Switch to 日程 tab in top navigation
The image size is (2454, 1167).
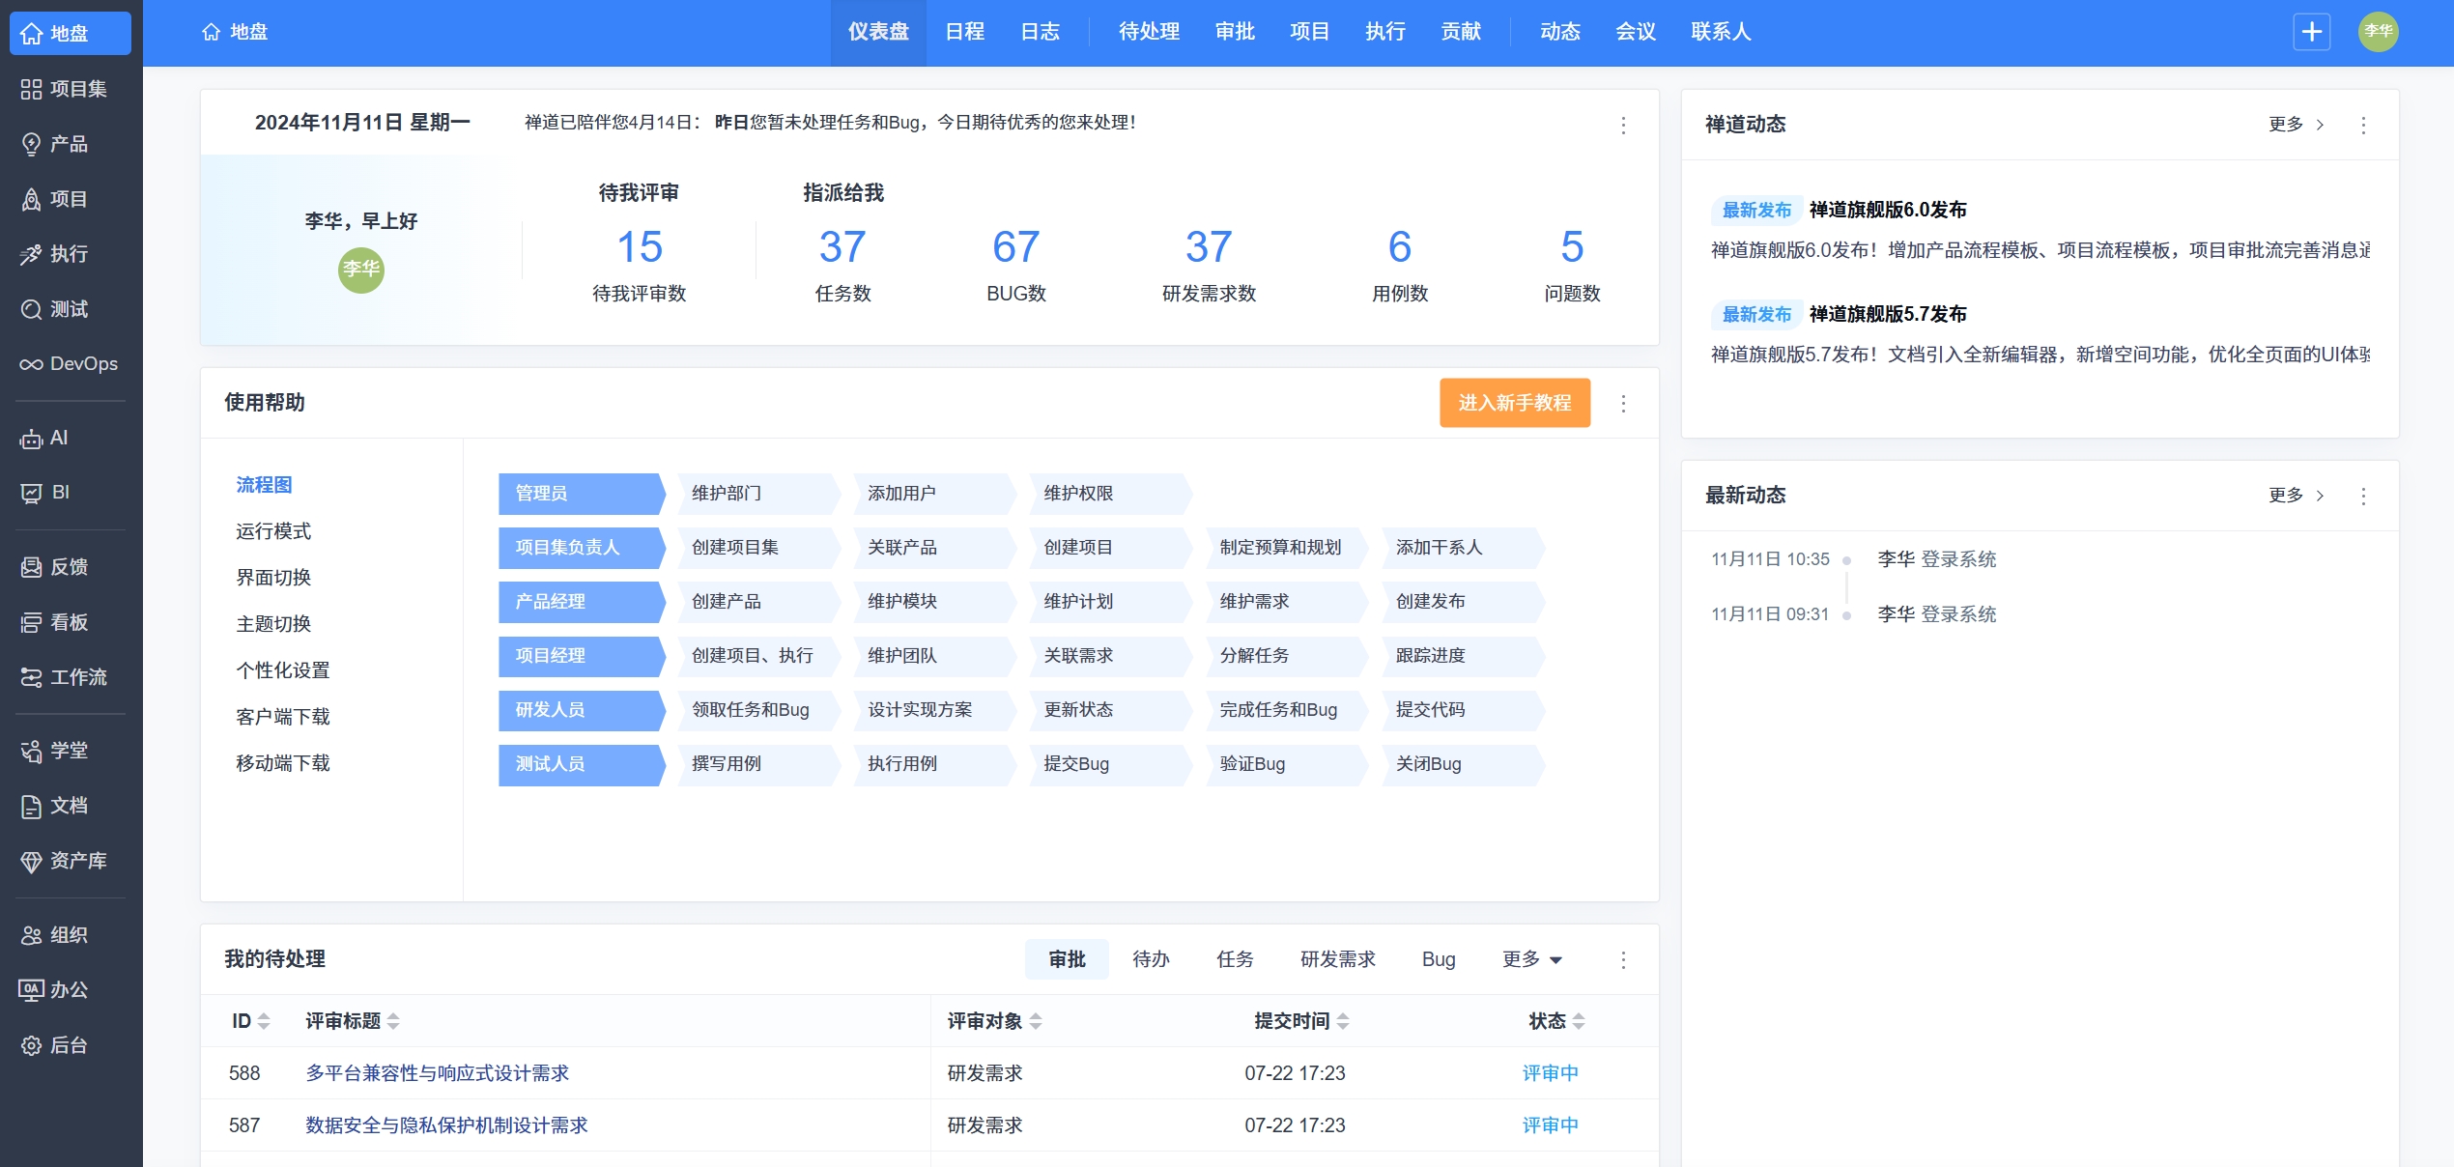964,32
